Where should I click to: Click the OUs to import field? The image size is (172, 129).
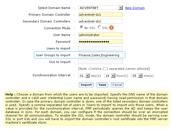point(101,62)
